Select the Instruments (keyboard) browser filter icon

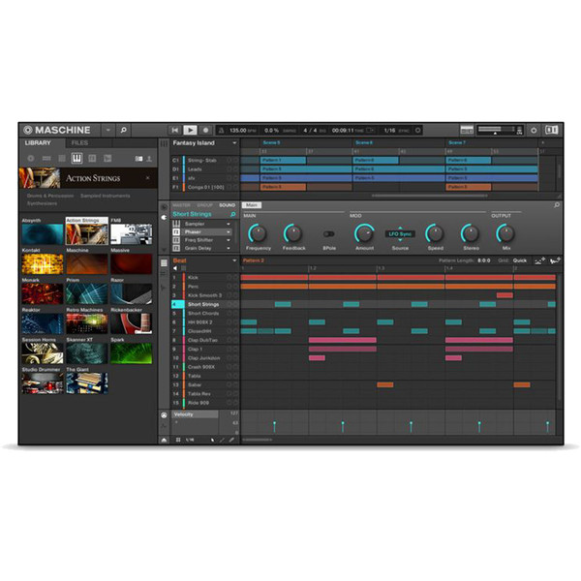click(x=76, y=159)
